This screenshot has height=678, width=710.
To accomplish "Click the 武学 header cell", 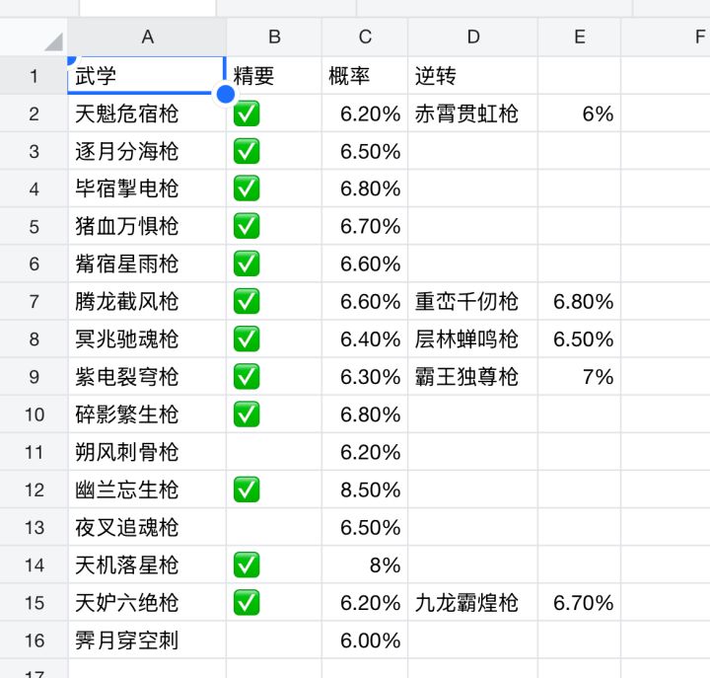I will click(147, 76).
